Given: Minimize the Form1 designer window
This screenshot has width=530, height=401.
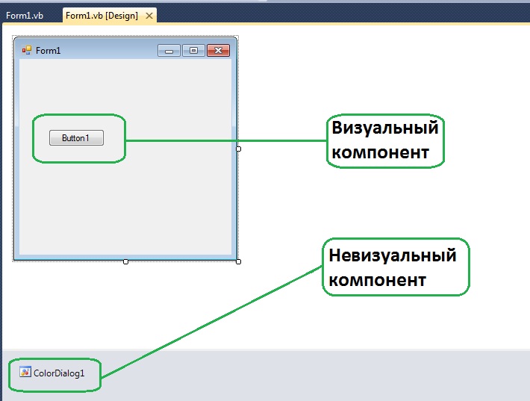Looking at the screenshot, I should point(169,51).
